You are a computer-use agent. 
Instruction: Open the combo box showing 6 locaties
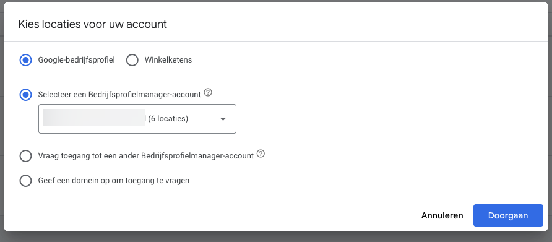(137, 119)
